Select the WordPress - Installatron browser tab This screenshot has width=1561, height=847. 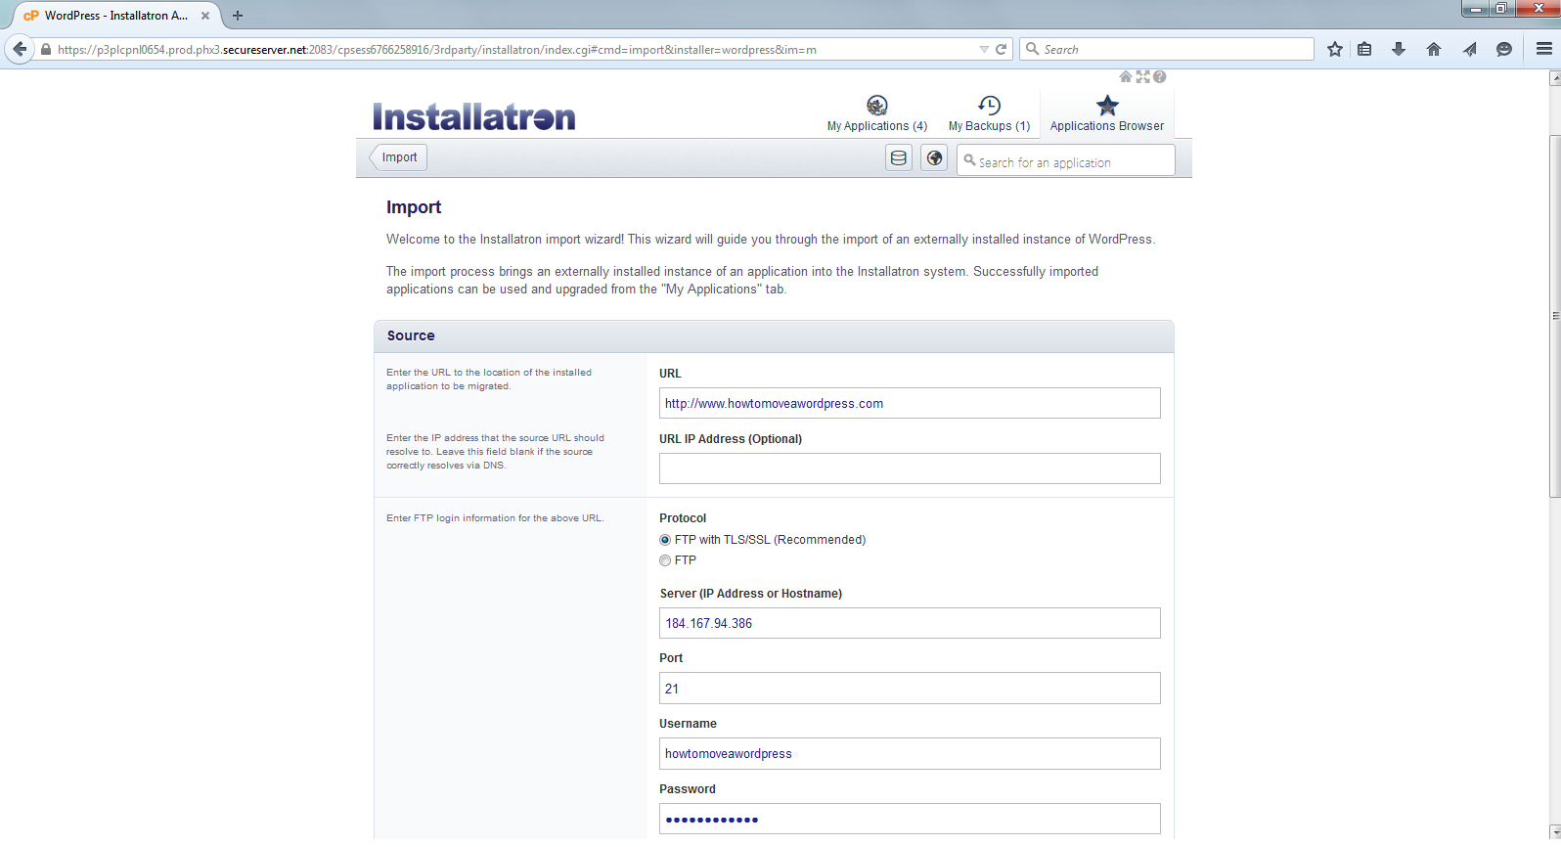point(115,16)
